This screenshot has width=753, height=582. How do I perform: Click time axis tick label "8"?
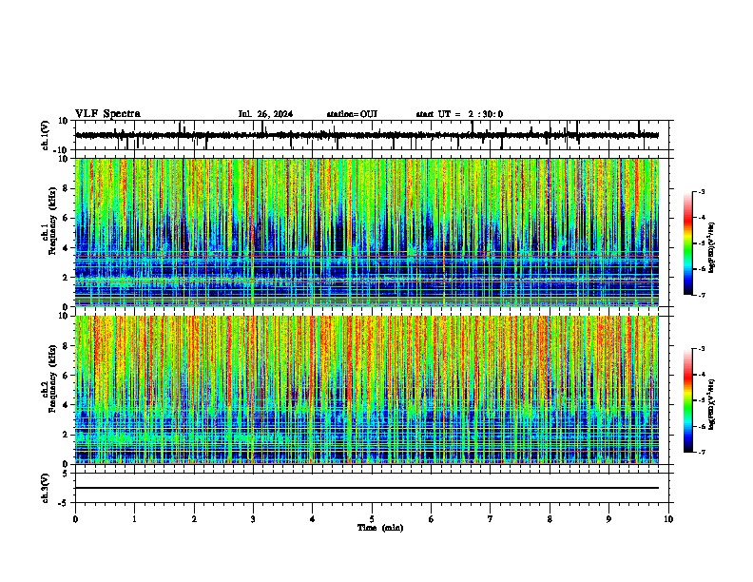coord(550,519)
